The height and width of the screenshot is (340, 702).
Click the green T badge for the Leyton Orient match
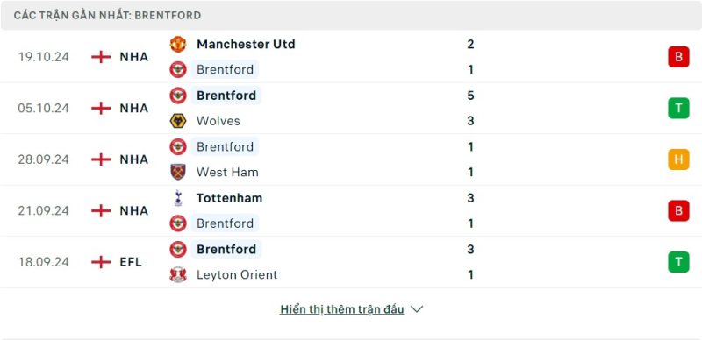pyautogui.click(x=678, y=262)
